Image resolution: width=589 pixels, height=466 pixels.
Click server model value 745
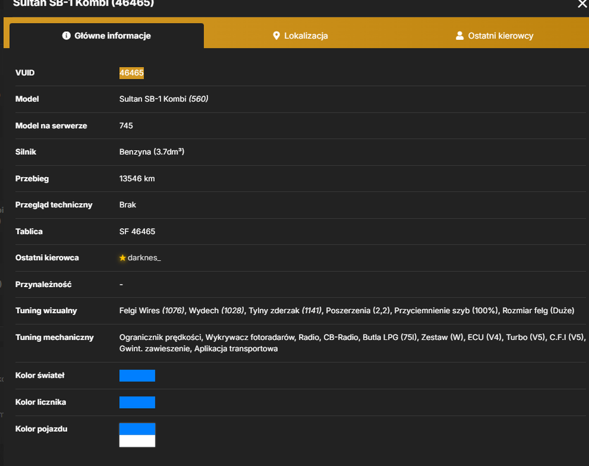point(126,126)
